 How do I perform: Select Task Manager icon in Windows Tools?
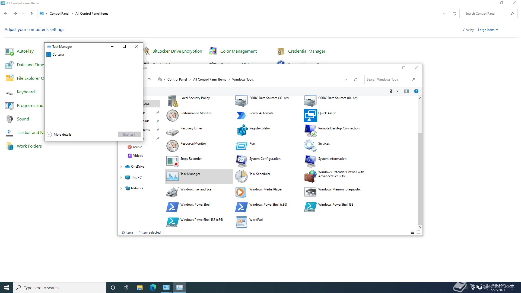click(x=172, y=177)
